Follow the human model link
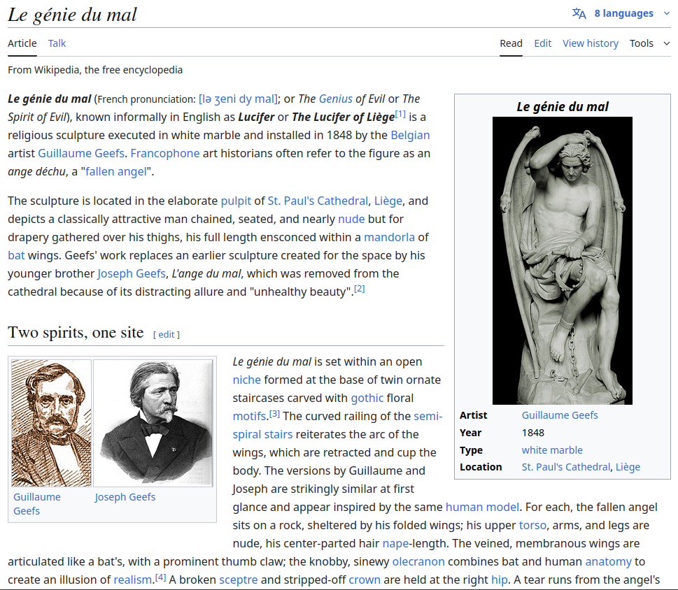 [482, 507]
